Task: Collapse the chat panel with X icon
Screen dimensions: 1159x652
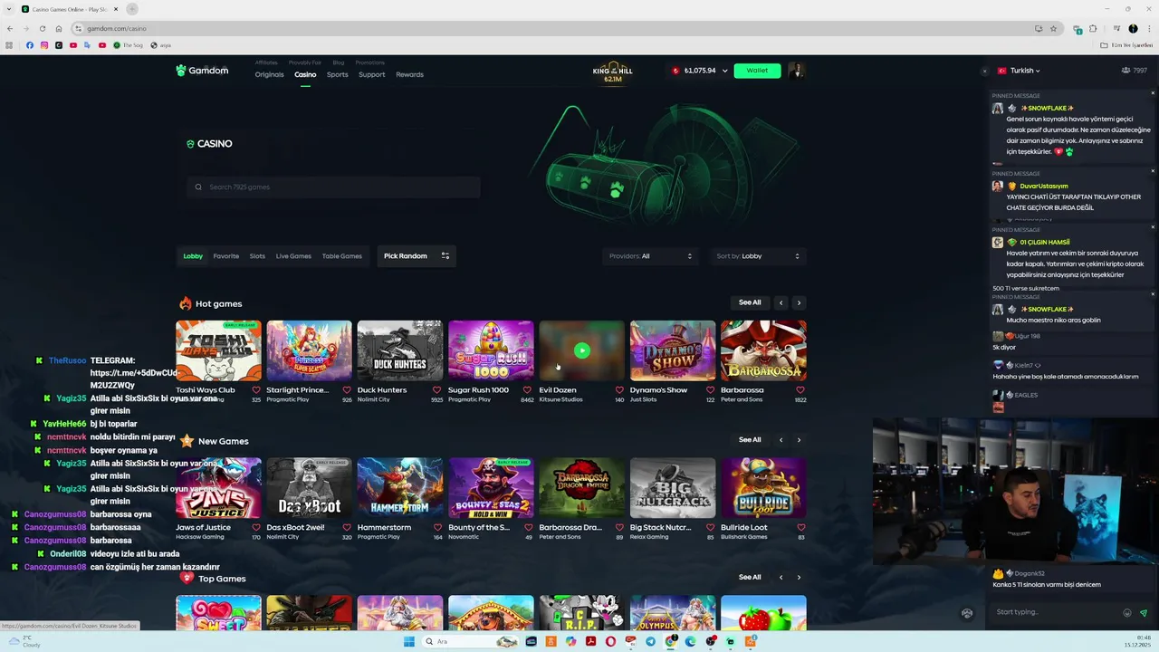Action: pyautogui.click(x=984, y=71)
